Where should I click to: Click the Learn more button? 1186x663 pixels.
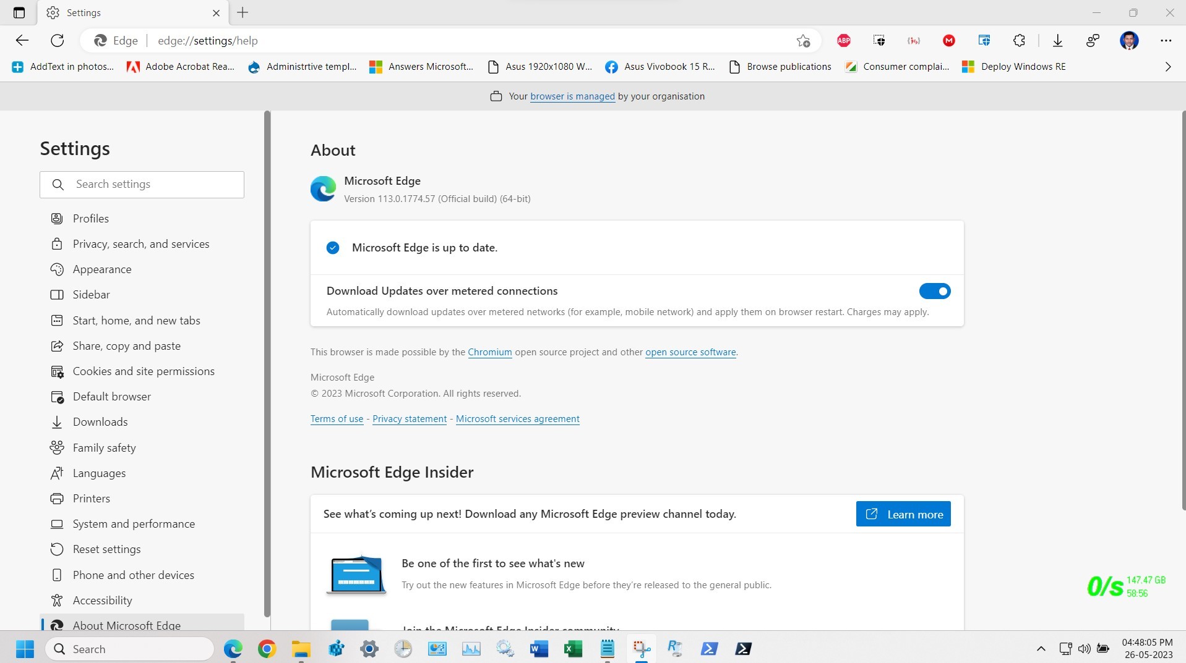pyautogui.click(x=903, y=514)
